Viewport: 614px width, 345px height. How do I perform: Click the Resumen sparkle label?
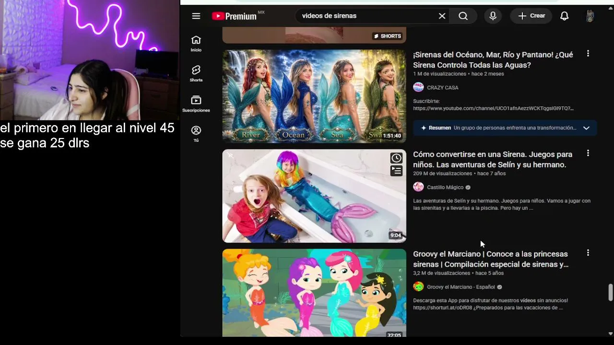436,128
